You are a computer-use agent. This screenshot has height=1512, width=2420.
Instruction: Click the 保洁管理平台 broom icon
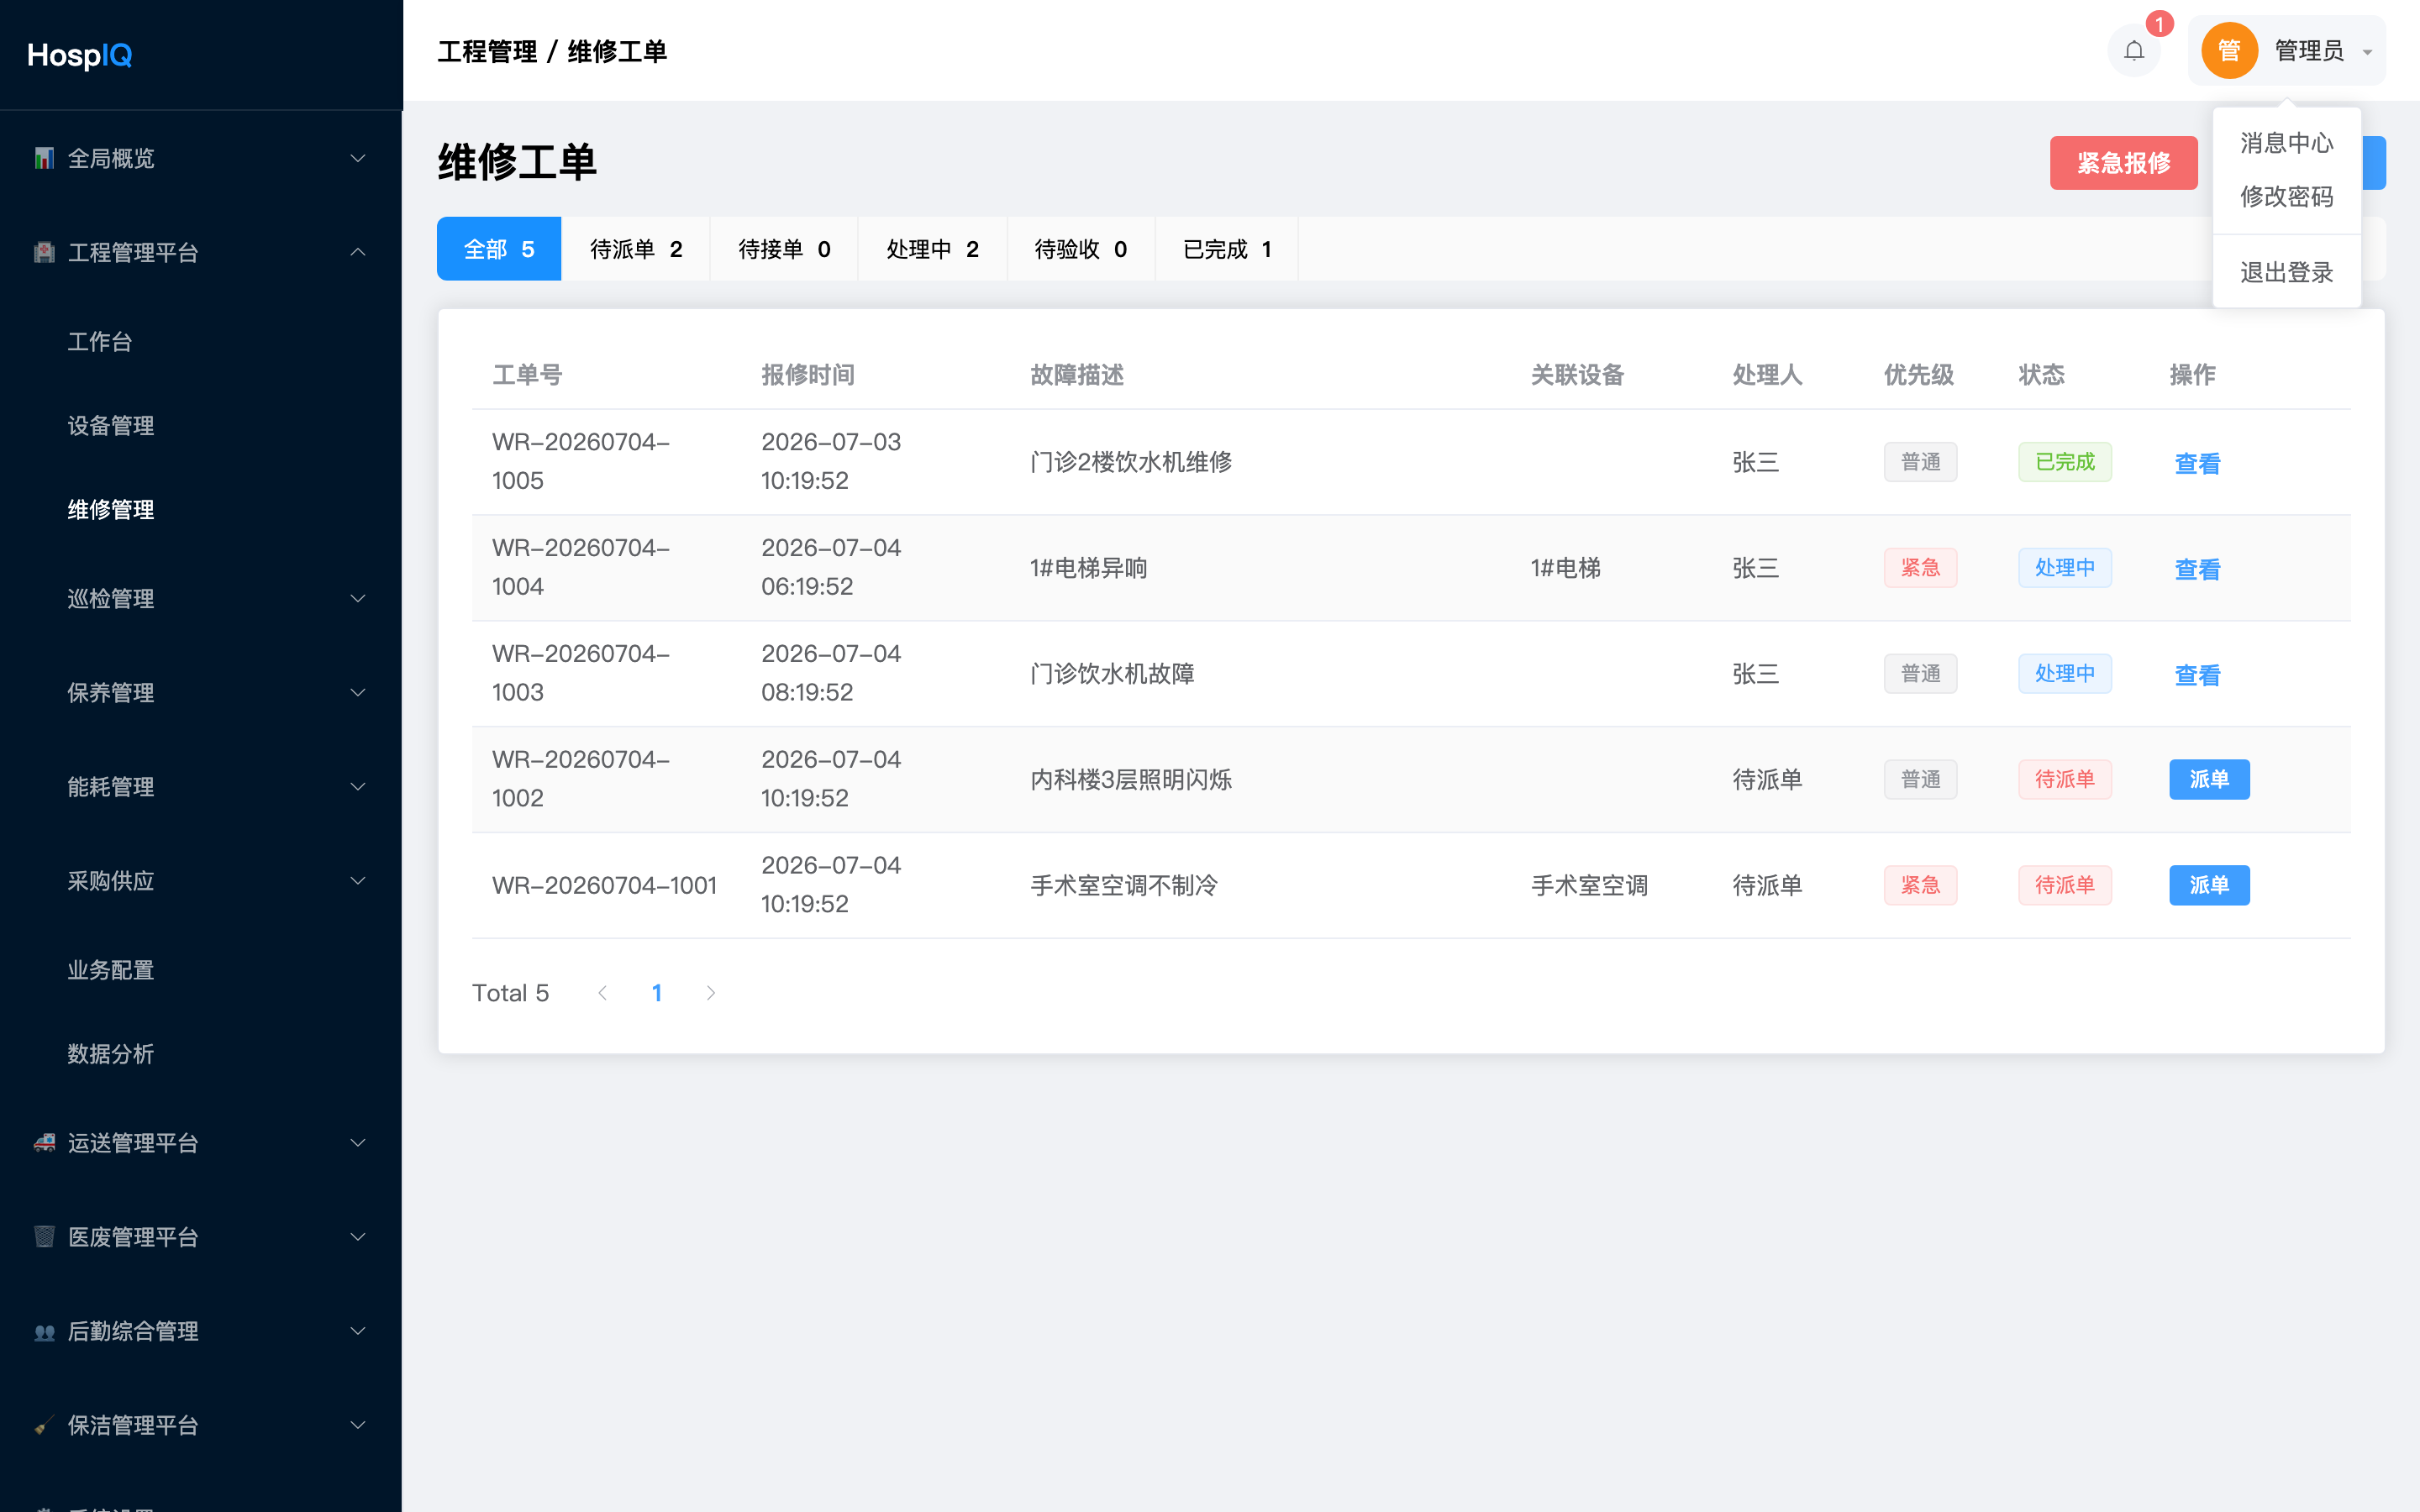pyautogui.click(x=44, y=1425)
